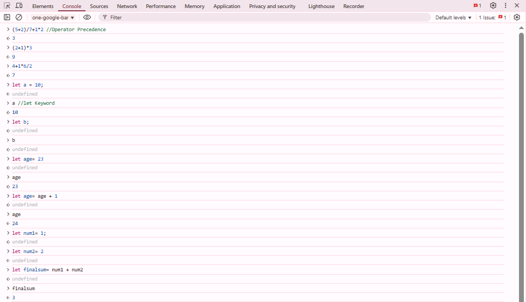
Task: Click the output value 10
Action: coord(15,112)
